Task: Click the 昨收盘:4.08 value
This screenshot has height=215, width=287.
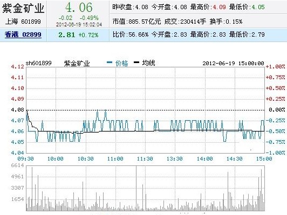Action: (x=130, y=7)
